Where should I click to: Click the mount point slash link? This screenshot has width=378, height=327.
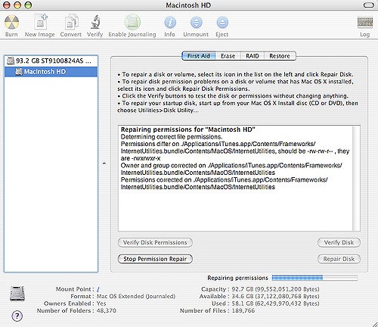(x=98, y=289)
